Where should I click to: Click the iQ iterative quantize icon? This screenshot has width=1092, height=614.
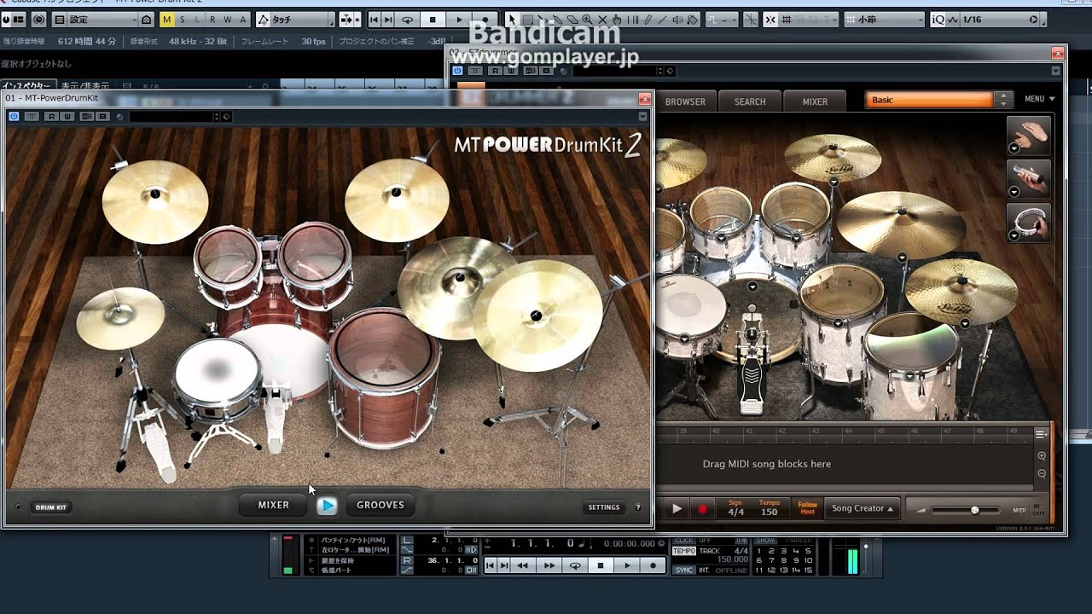pyautogui.click(x=938, y=19)
